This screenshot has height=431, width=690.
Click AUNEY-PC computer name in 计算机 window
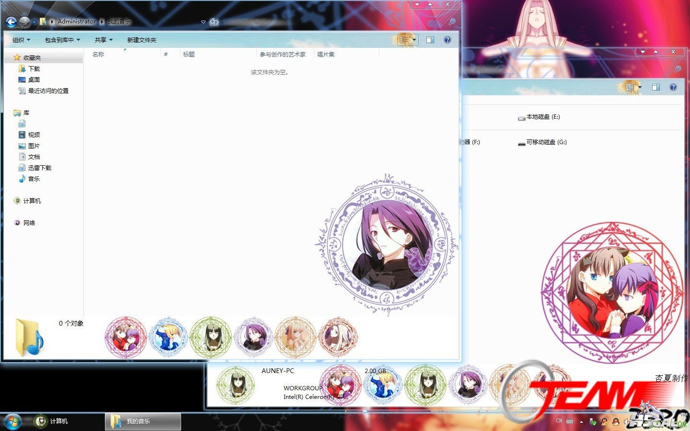coord(278,371)
